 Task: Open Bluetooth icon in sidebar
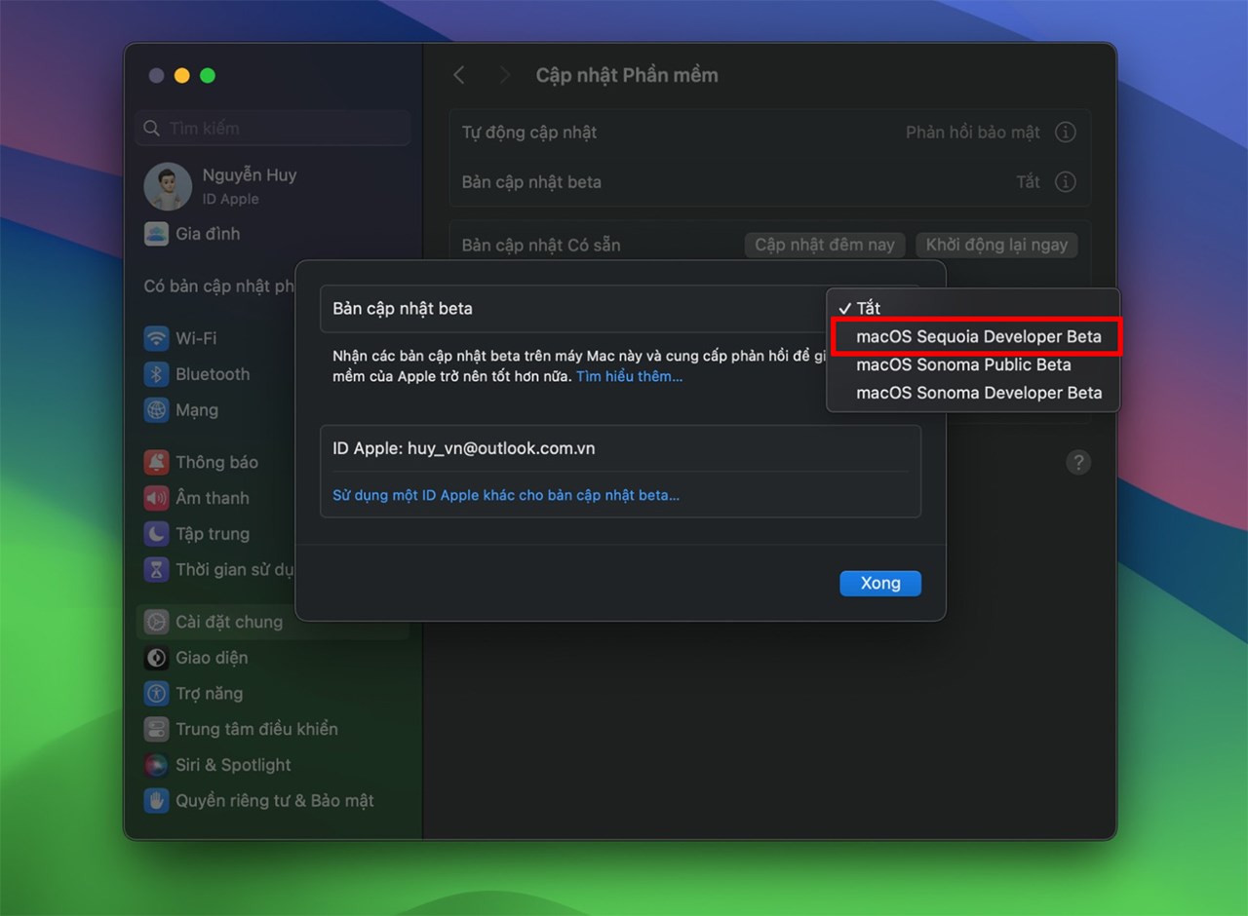(x=156, y=374)
